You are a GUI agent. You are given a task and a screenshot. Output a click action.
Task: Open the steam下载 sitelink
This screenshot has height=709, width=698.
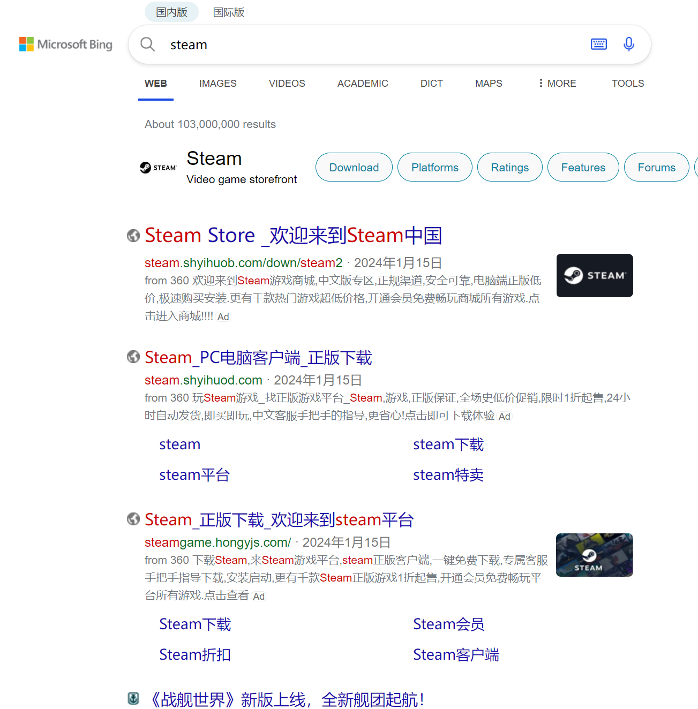click(x=448, y=444)
